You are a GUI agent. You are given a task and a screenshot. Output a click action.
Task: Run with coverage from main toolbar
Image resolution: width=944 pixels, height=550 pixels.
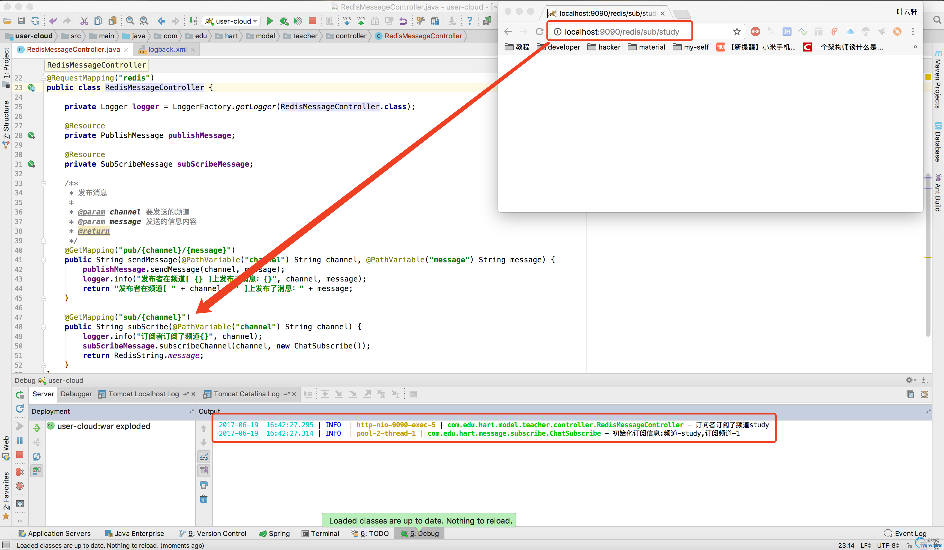tap(298, 21)
